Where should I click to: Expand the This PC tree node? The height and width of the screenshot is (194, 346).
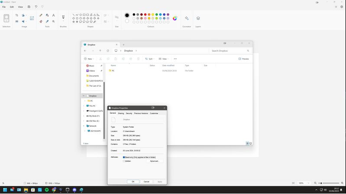(84, 106)
